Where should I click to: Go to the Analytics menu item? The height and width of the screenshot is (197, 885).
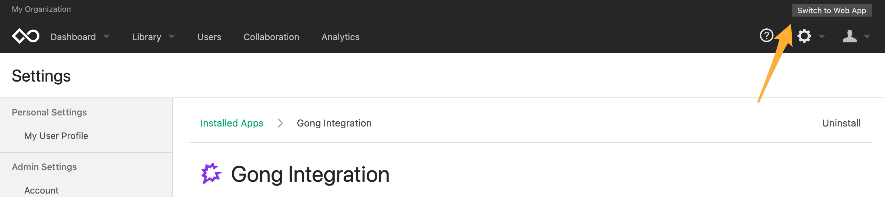click(x=341, y=37)
